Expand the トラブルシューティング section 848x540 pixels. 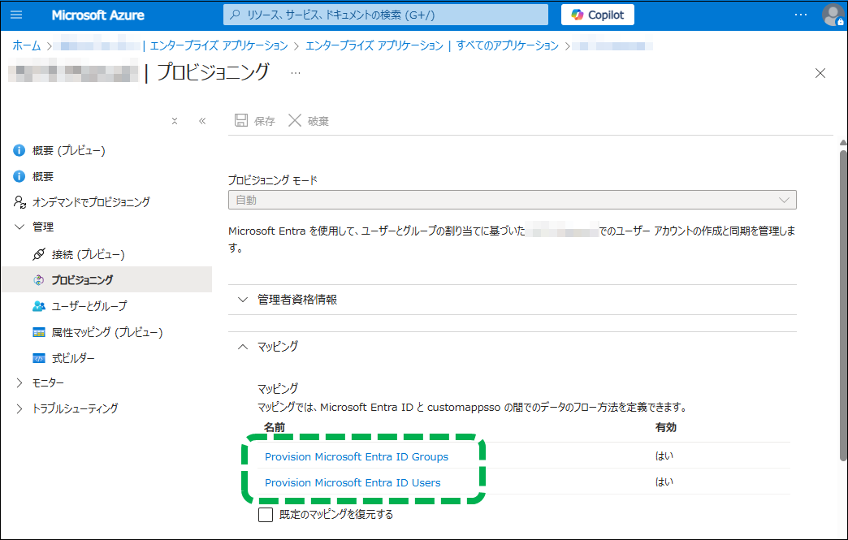(x=19, y=408)
